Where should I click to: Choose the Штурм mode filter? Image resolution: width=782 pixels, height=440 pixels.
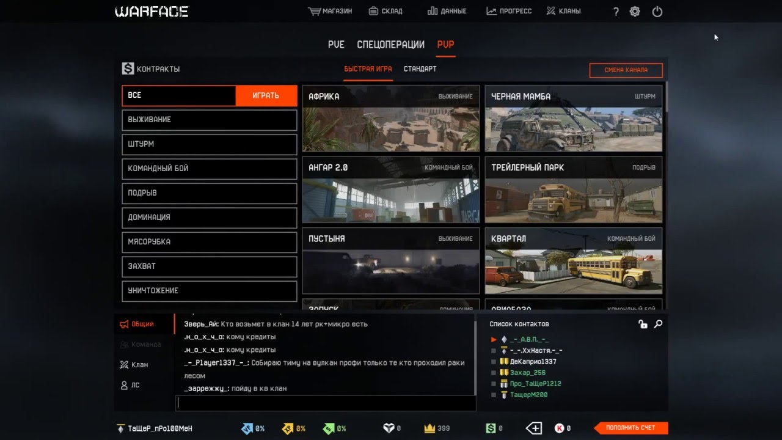[x=210, y=144]
